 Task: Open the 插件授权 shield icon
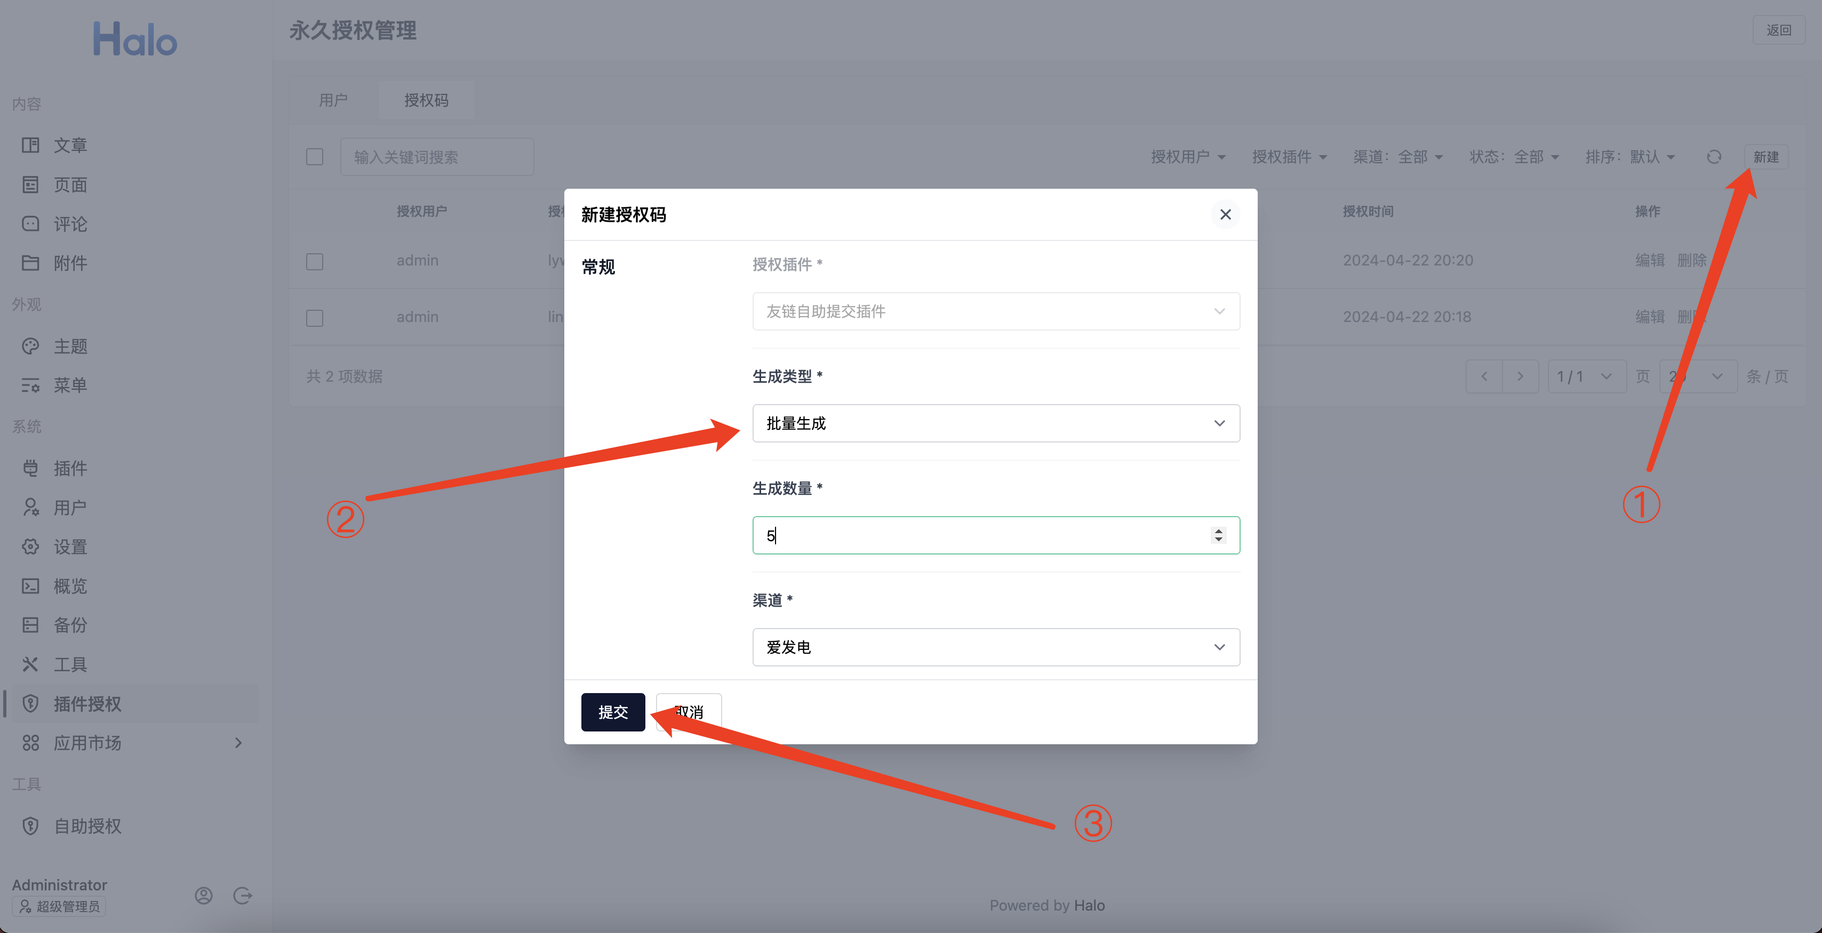tap(30, 703)
